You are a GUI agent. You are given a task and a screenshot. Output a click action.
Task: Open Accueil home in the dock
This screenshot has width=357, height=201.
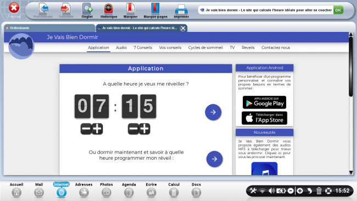pyautogui.click(x=16, y=190)
